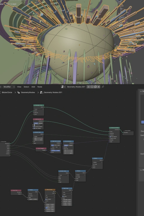This screenshot has height=216, width=144.
Task: Open the Integer data type dropdown
Action: point(38,136)
